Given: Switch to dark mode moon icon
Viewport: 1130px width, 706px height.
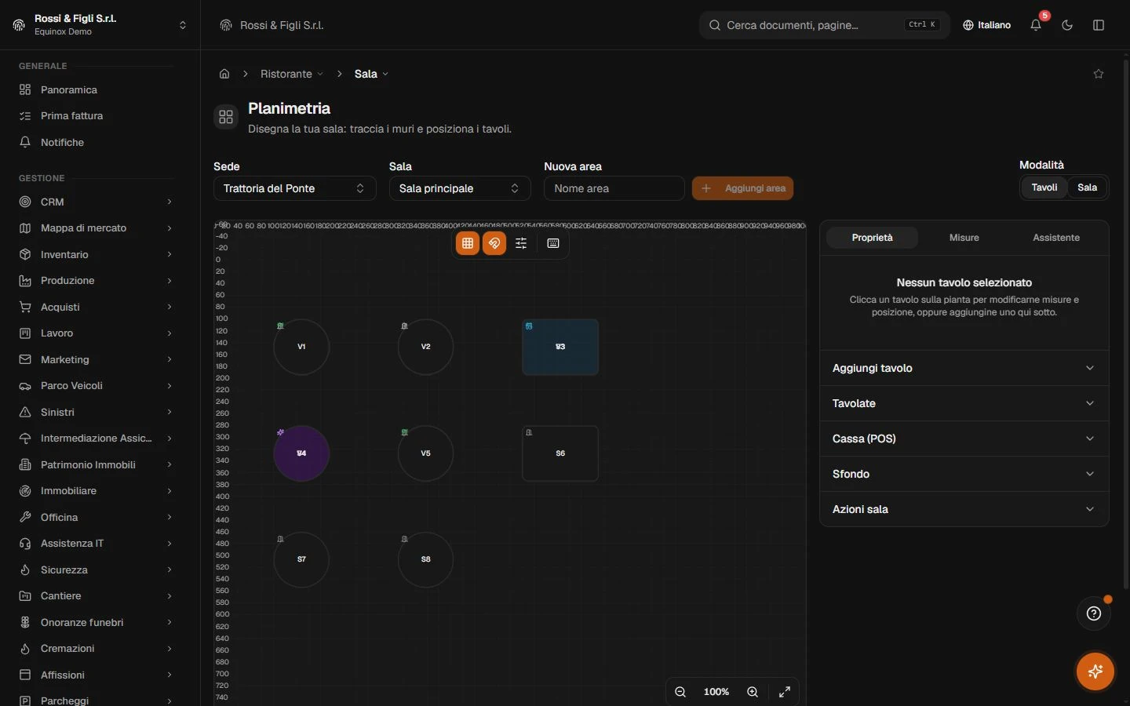Looking at the screenshot, I should [1067, 25].
